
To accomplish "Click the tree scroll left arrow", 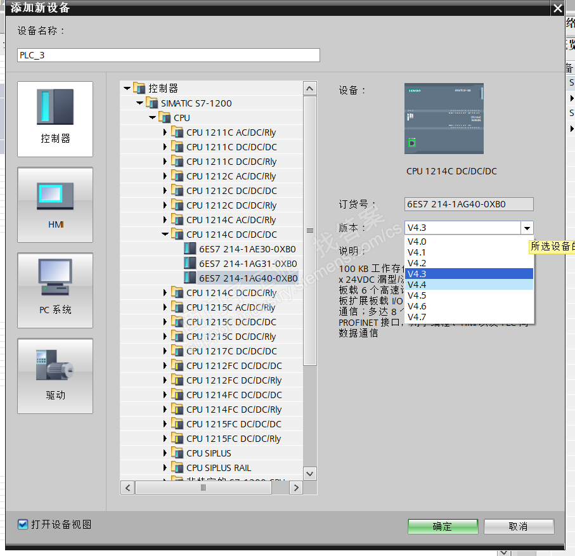I will tap(127, 488).
